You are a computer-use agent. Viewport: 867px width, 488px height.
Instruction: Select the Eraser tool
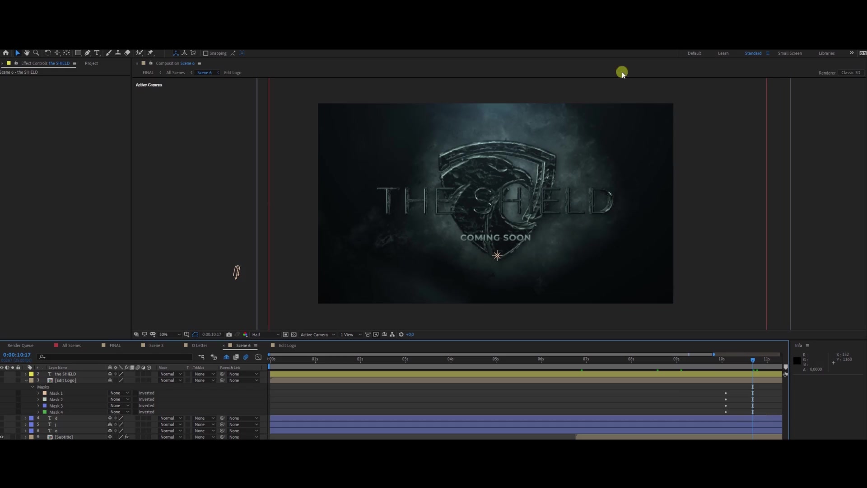point(127,53)
